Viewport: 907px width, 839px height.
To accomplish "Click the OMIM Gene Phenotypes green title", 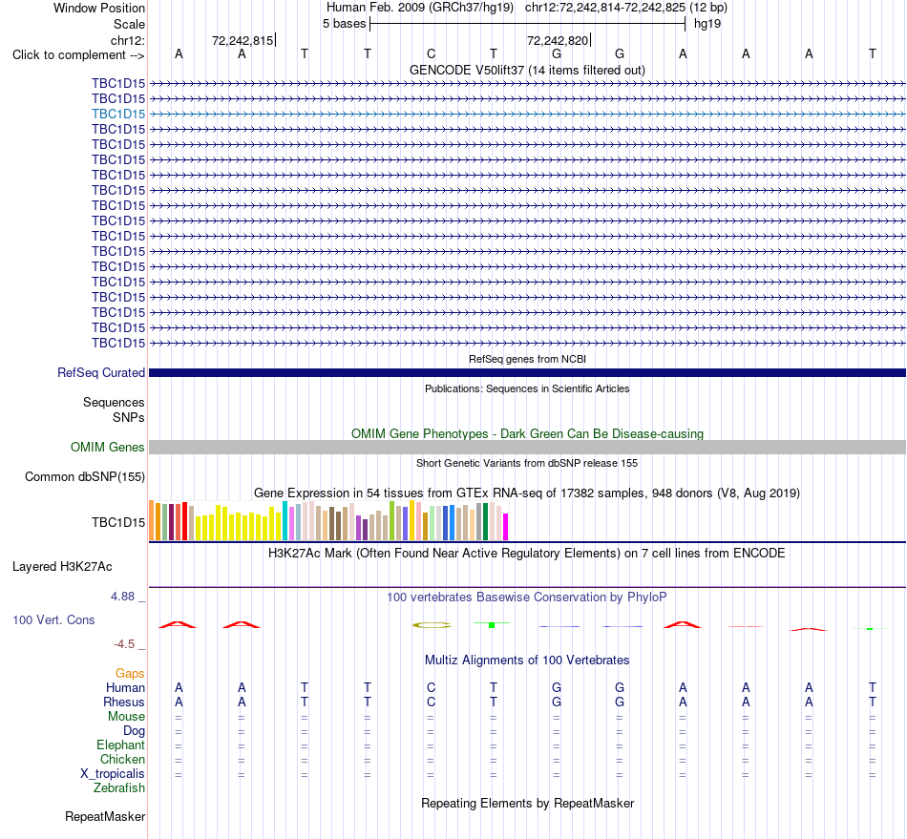I will click(x=527, y=433).
